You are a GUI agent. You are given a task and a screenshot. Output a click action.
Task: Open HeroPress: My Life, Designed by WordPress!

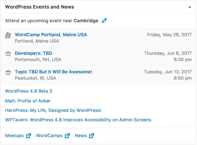pyautogui.click(x=53, y=110)
